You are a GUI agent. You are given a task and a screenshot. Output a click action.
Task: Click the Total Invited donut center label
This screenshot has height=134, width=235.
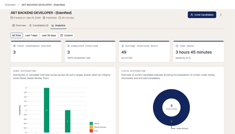(x=171, y=109)
